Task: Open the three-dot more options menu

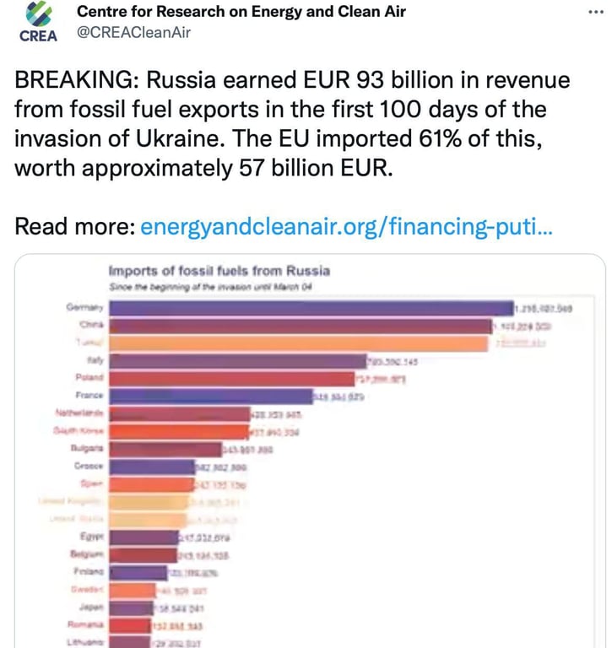Action: point(595,12)
